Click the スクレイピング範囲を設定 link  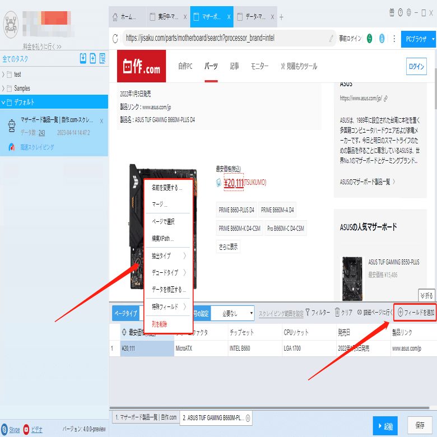tap(281, 314)
